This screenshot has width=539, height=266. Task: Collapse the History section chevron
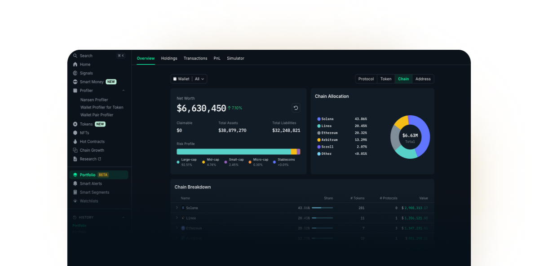pyautogui.click(x=124, y=218)
